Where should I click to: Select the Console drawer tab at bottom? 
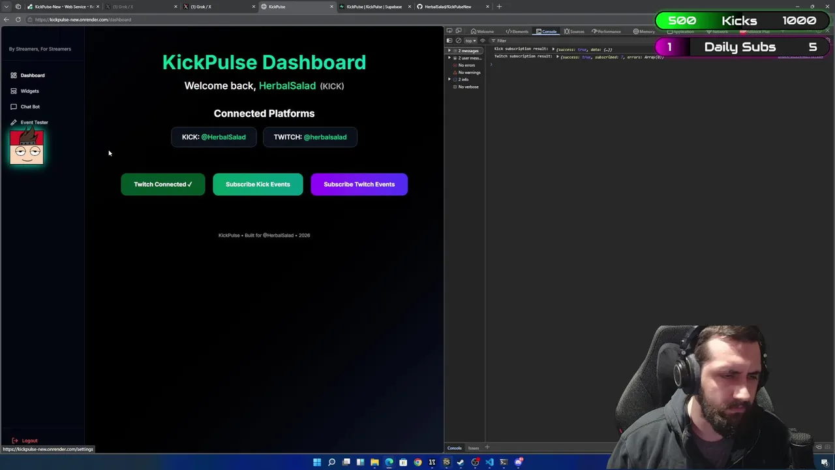[455, 448]
